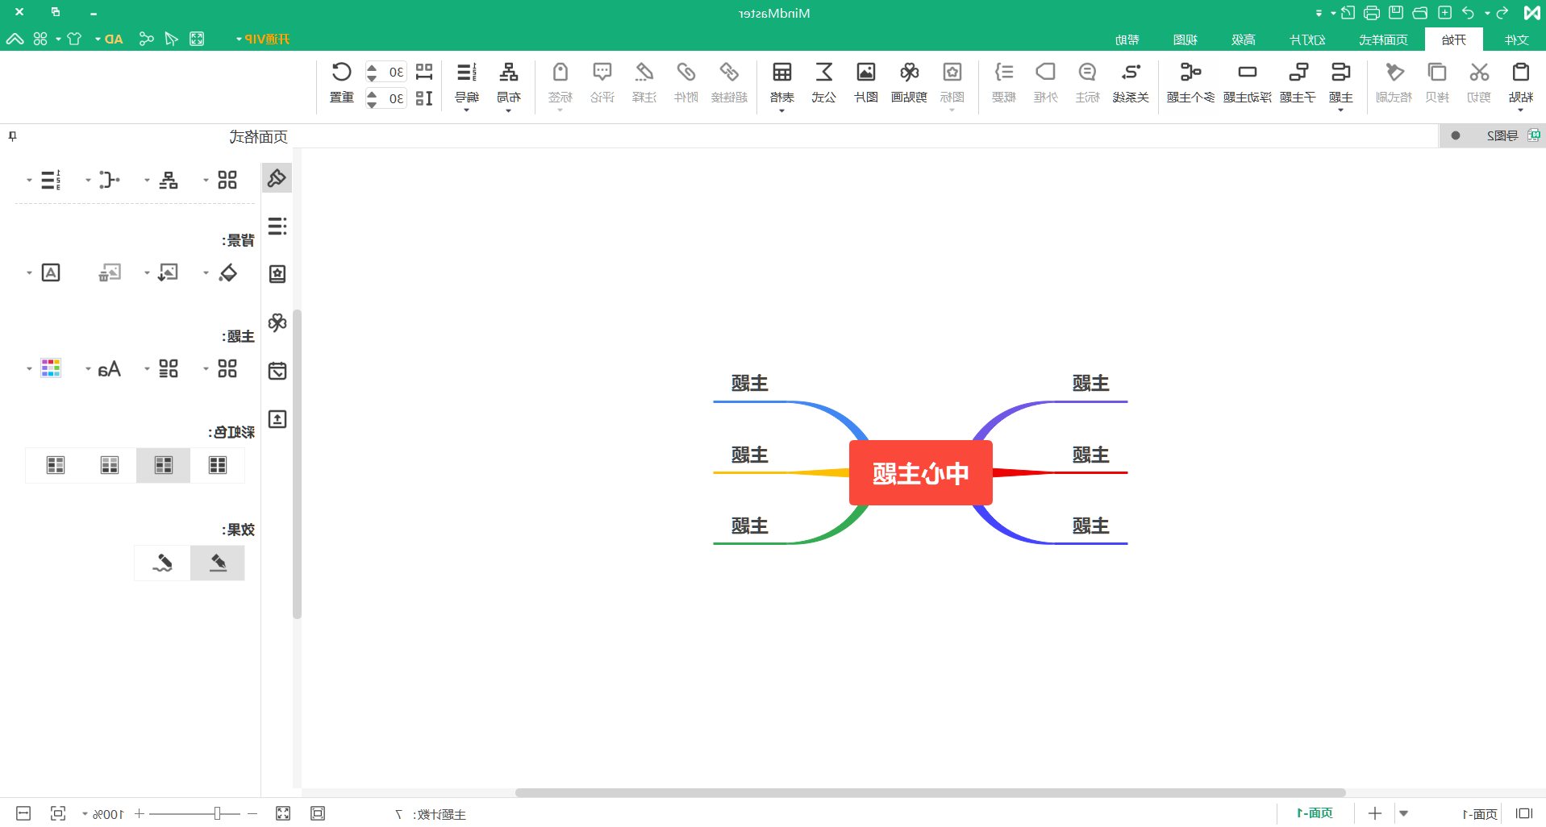Expand the Aa theme font dropdown arrow

pyautogui.click(x=88, y=369)
